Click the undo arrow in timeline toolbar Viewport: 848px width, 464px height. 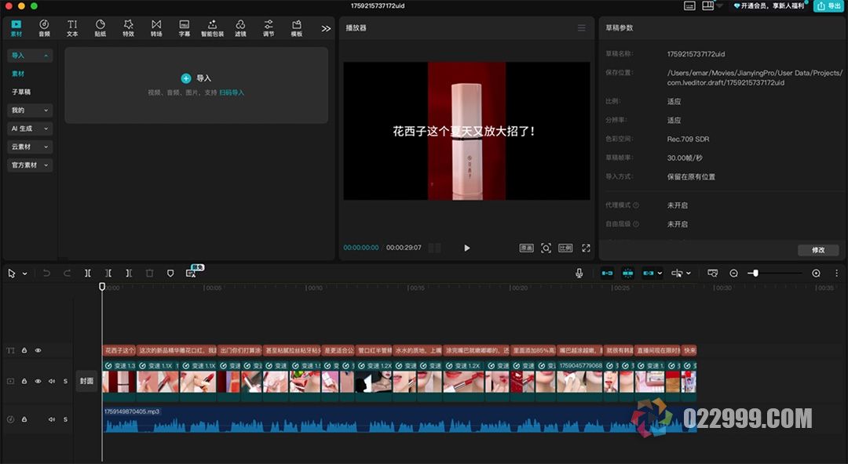46,274
